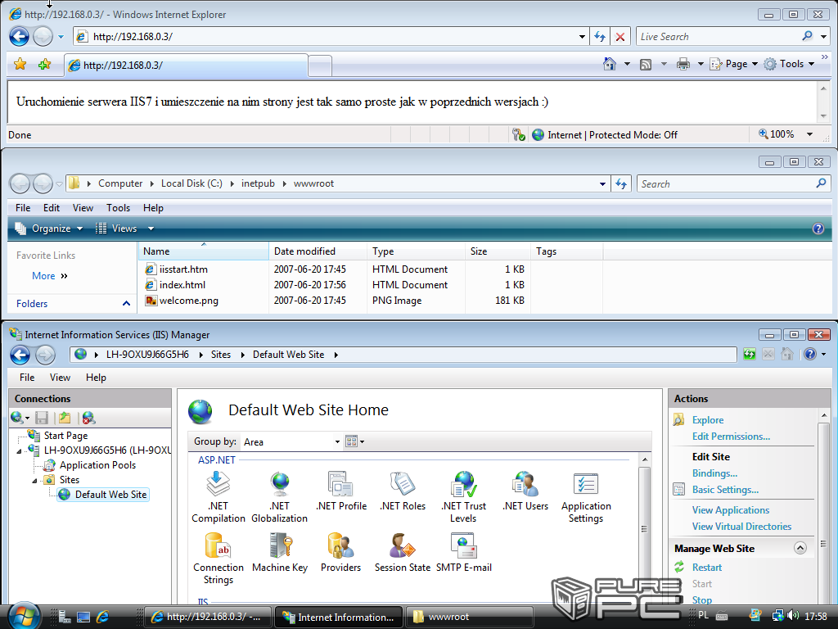Open the Machine Key feature
The image size is (838, 629).
[x=280, y=552]
